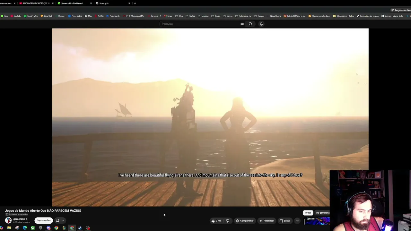Open a new browser tab

pos(135,3)
